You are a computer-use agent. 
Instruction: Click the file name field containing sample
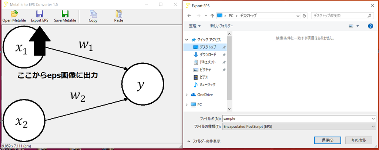coord(299,119)
